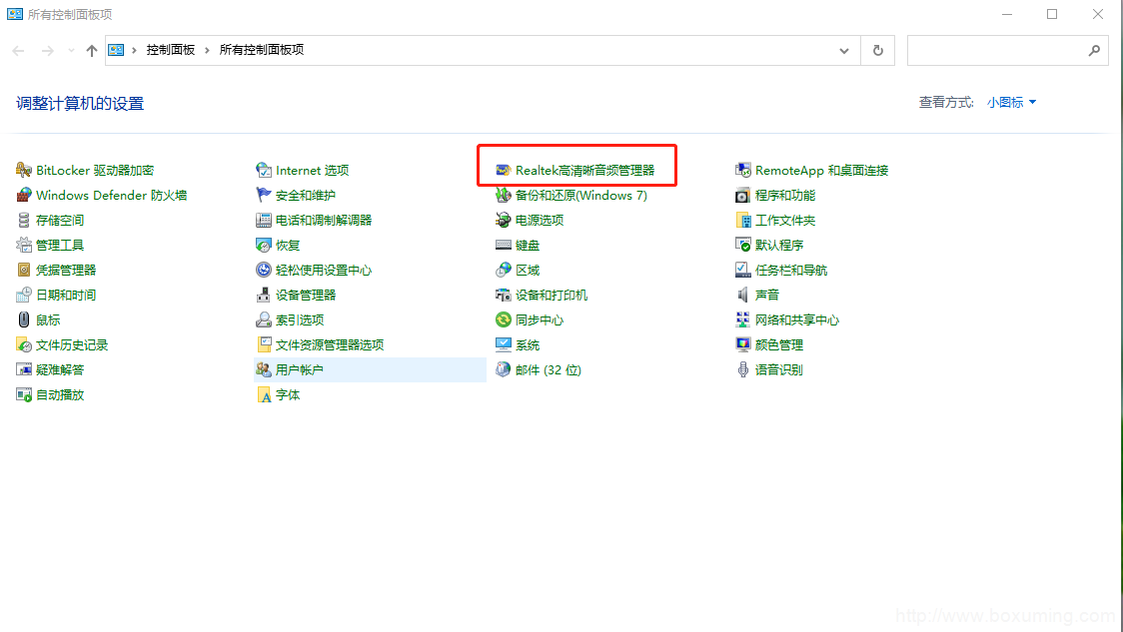Click 颜色管理 icon

pyautogui.click(x=743, y=345)
